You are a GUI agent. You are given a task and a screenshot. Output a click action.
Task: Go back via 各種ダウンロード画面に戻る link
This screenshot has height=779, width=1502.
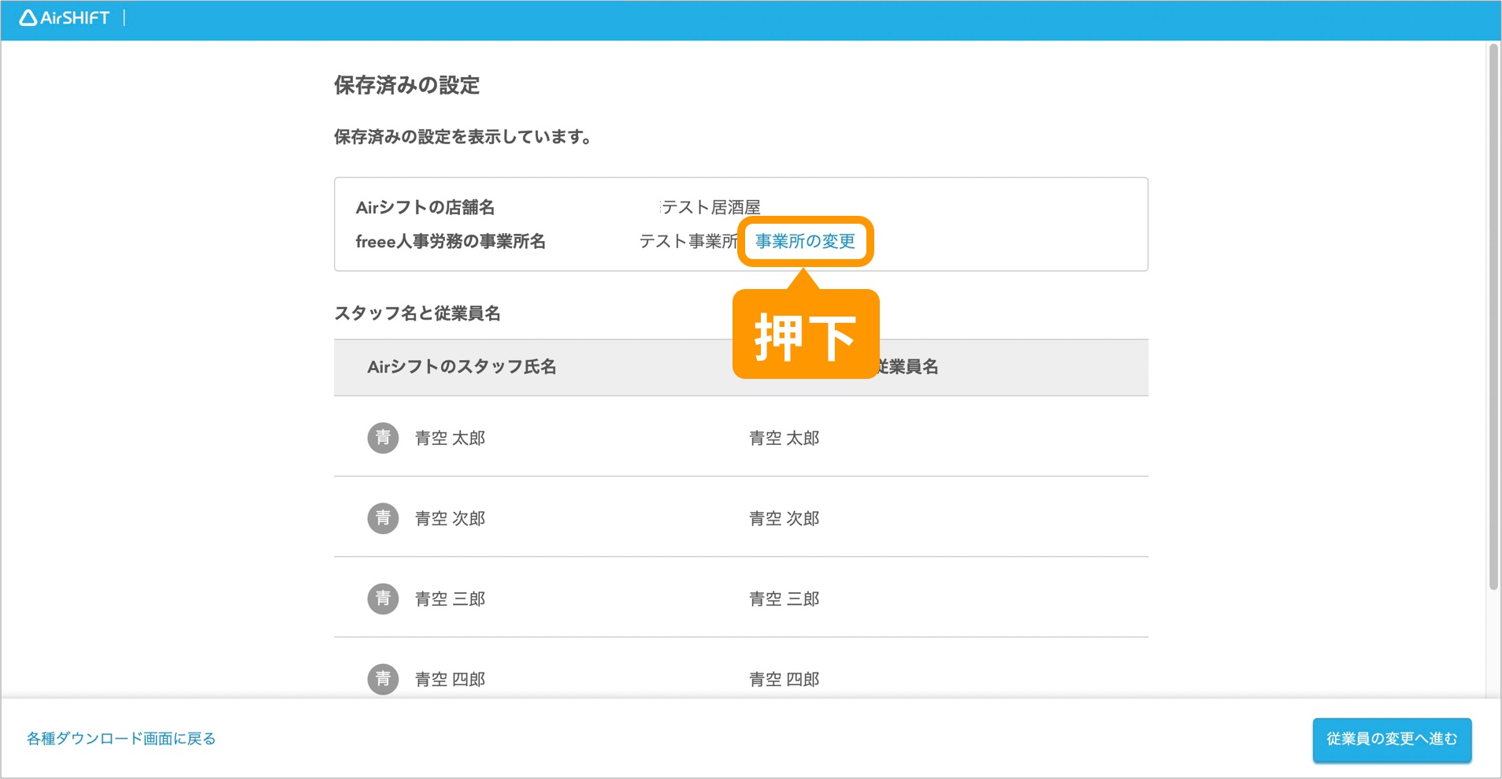121,739
